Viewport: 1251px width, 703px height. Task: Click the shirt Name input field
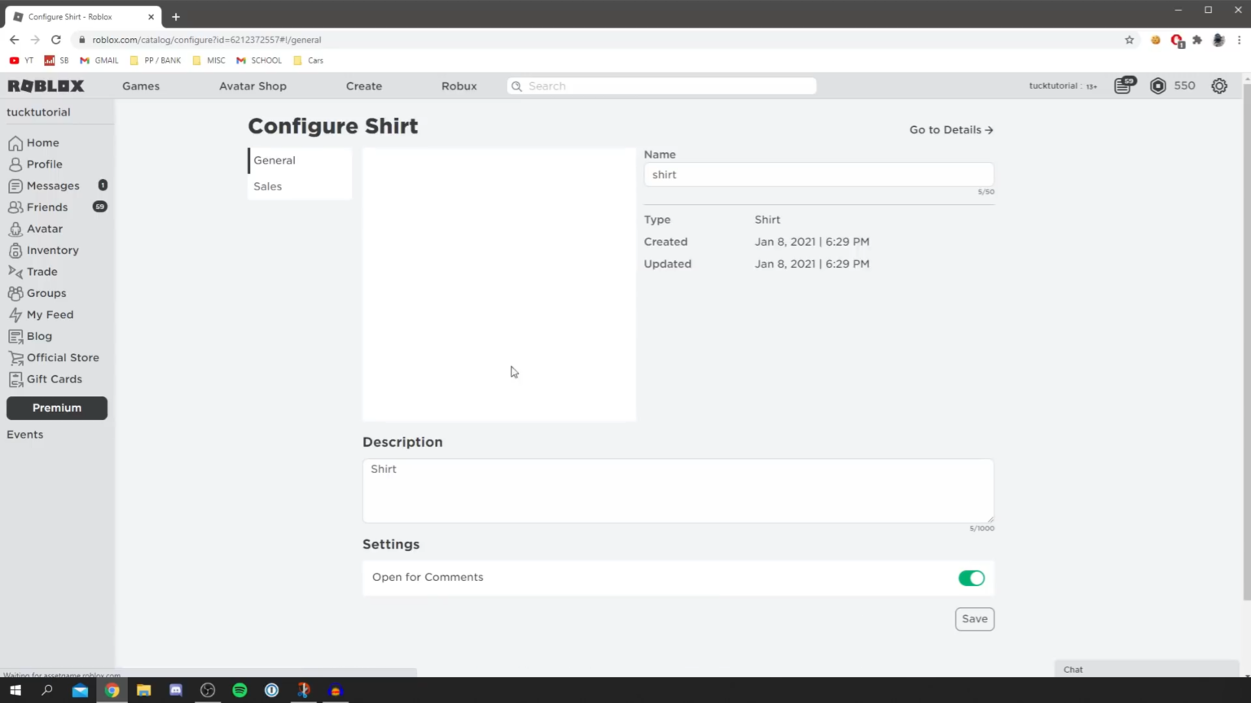click(818, 174)
